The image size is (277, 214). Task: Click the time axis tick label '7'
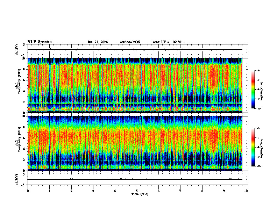click(x=180, y=191)
